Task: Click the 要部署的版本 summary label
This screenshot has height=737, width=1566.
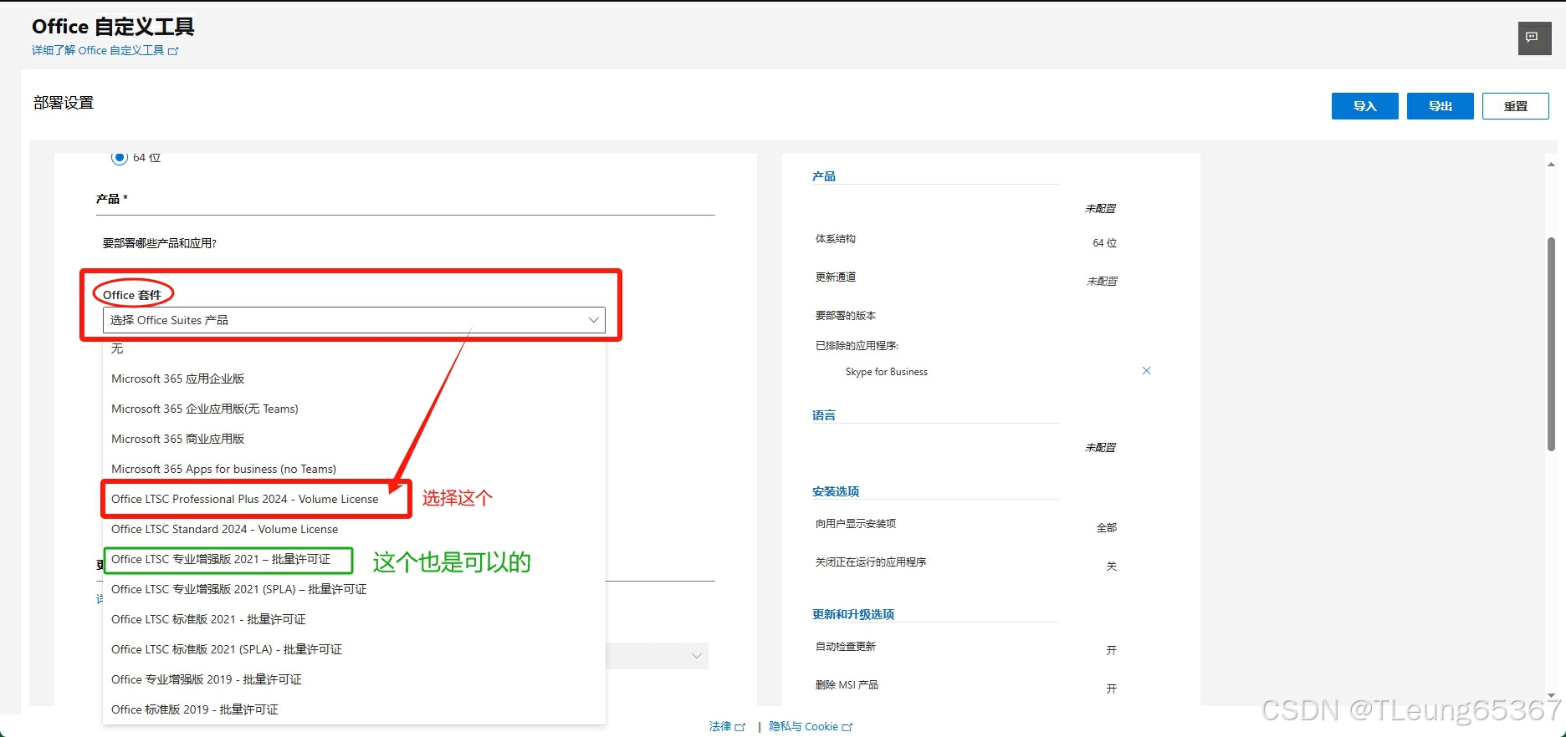Action: pos(846,316)
